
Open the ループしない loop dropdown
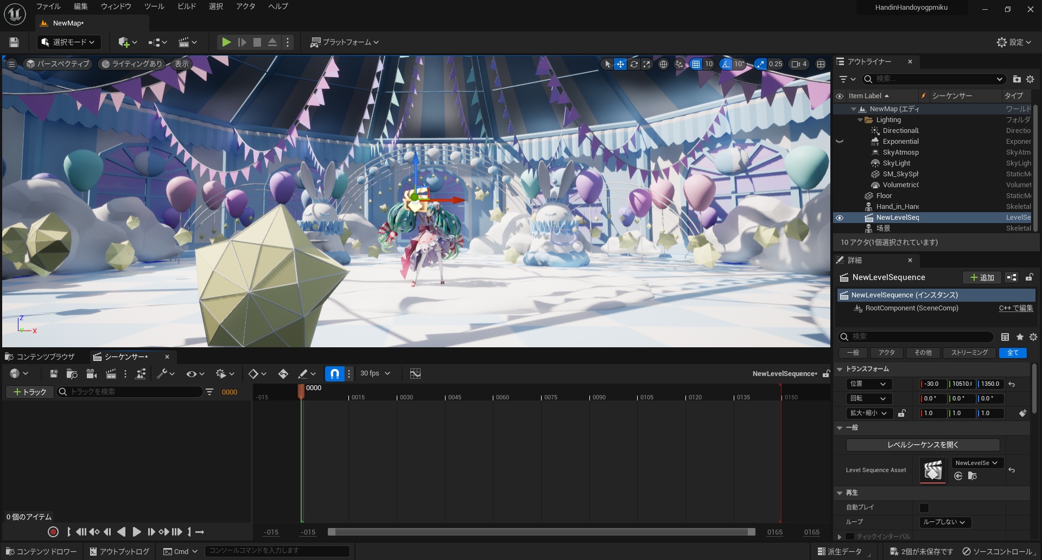click(945, 522)
